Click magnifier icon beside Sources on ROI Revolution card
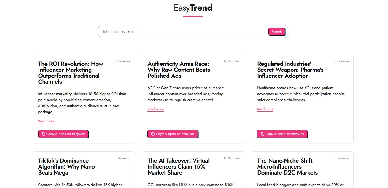388x188 pixels. (x=116, y=61)
